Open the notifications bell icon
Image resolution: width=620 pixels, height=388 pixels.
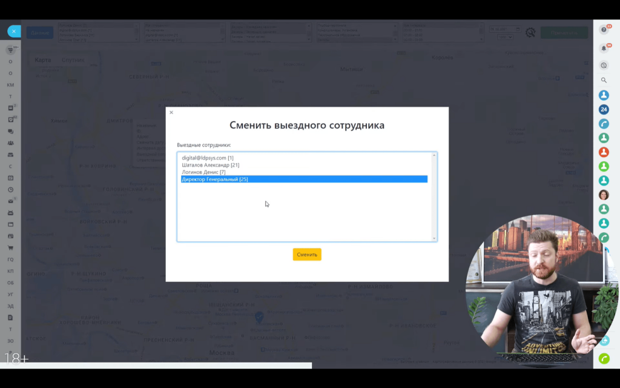click(604, 48)
